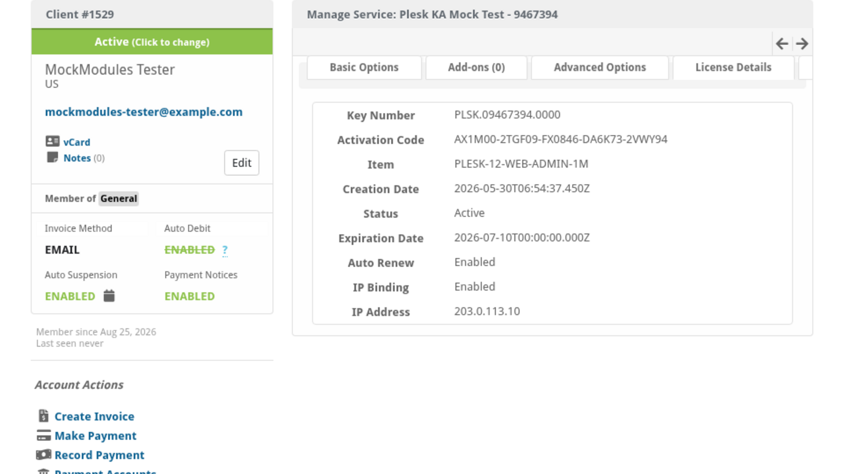Toggle Auto Debit ENABLED setting
The height and width of the screenshot is (474, 844).
pos(189,250)
